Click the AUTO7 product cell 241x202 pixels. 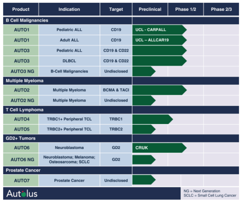click(21, 180)
